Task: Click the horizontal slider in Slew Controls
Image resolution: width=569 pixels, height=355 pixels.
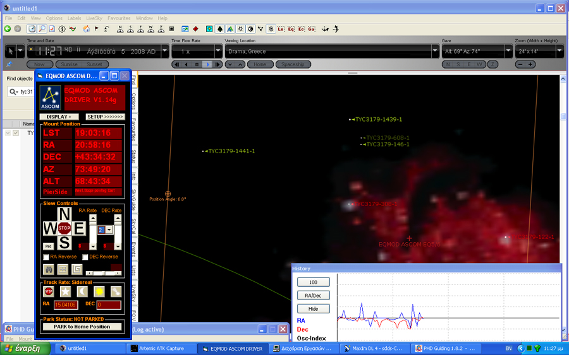Action: coord(104,273)
